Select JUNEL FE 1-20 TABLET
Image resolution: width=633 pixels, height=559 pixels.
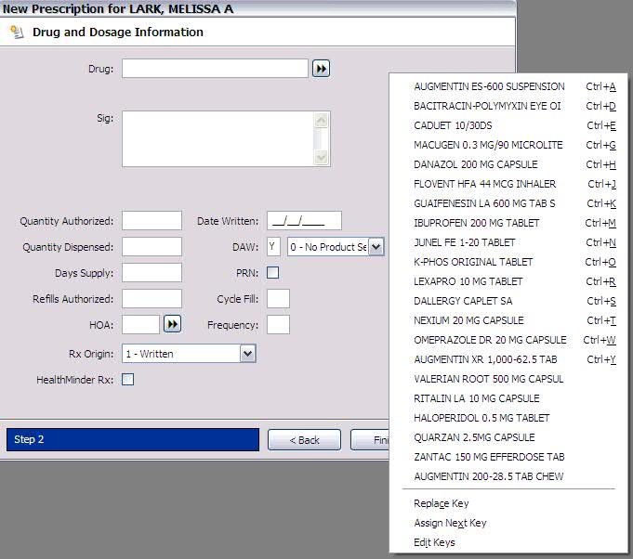click(508, 242)
